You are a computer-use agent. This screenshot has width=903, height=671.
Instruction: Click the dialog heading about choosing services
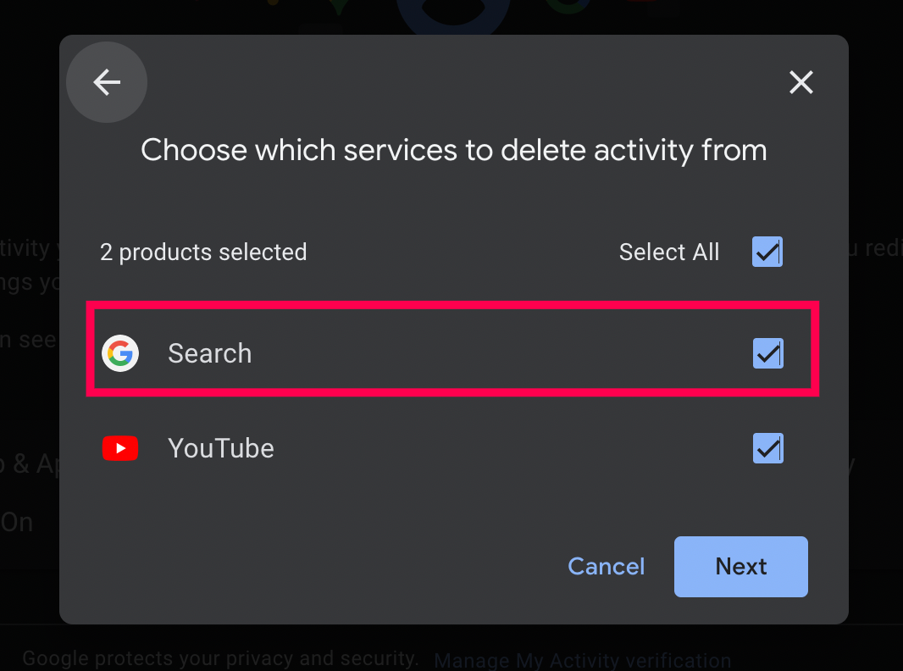(x=453, y=150)
